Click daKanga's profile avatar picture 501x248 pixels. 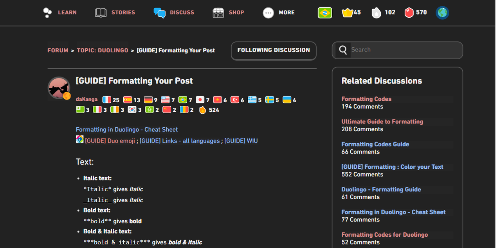[59, 88]
